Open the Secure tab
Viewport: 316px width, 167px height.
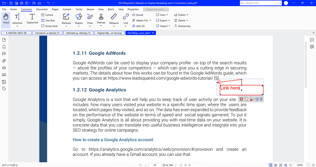[90, 9]
